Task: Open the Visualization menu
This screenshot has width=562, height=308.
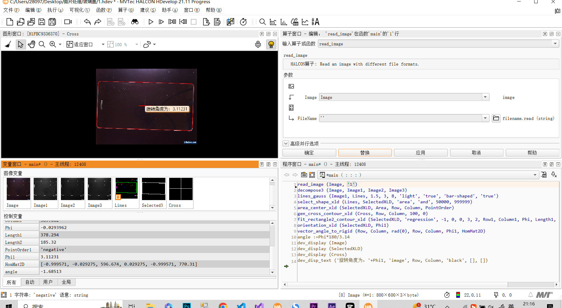Action: pyautogui.click(x=79, y=10)
